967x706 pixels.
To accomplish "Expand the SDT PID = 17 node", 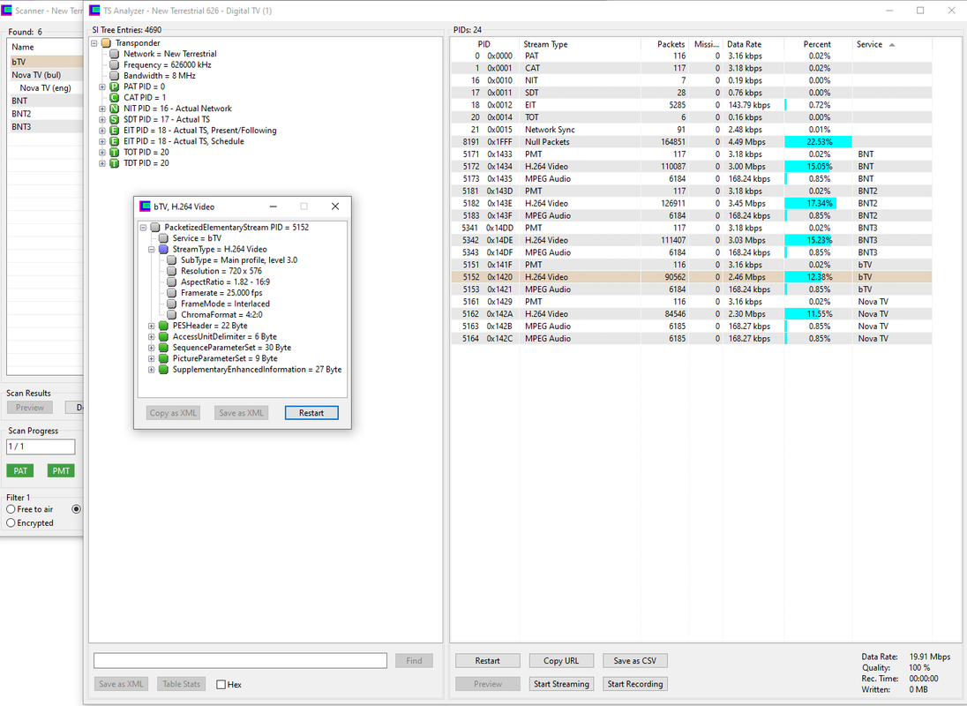I will tap(102, 120).
